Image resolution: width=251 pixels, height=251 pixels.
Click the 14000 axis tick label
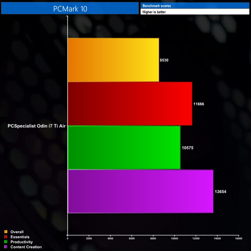pos(217,239)
